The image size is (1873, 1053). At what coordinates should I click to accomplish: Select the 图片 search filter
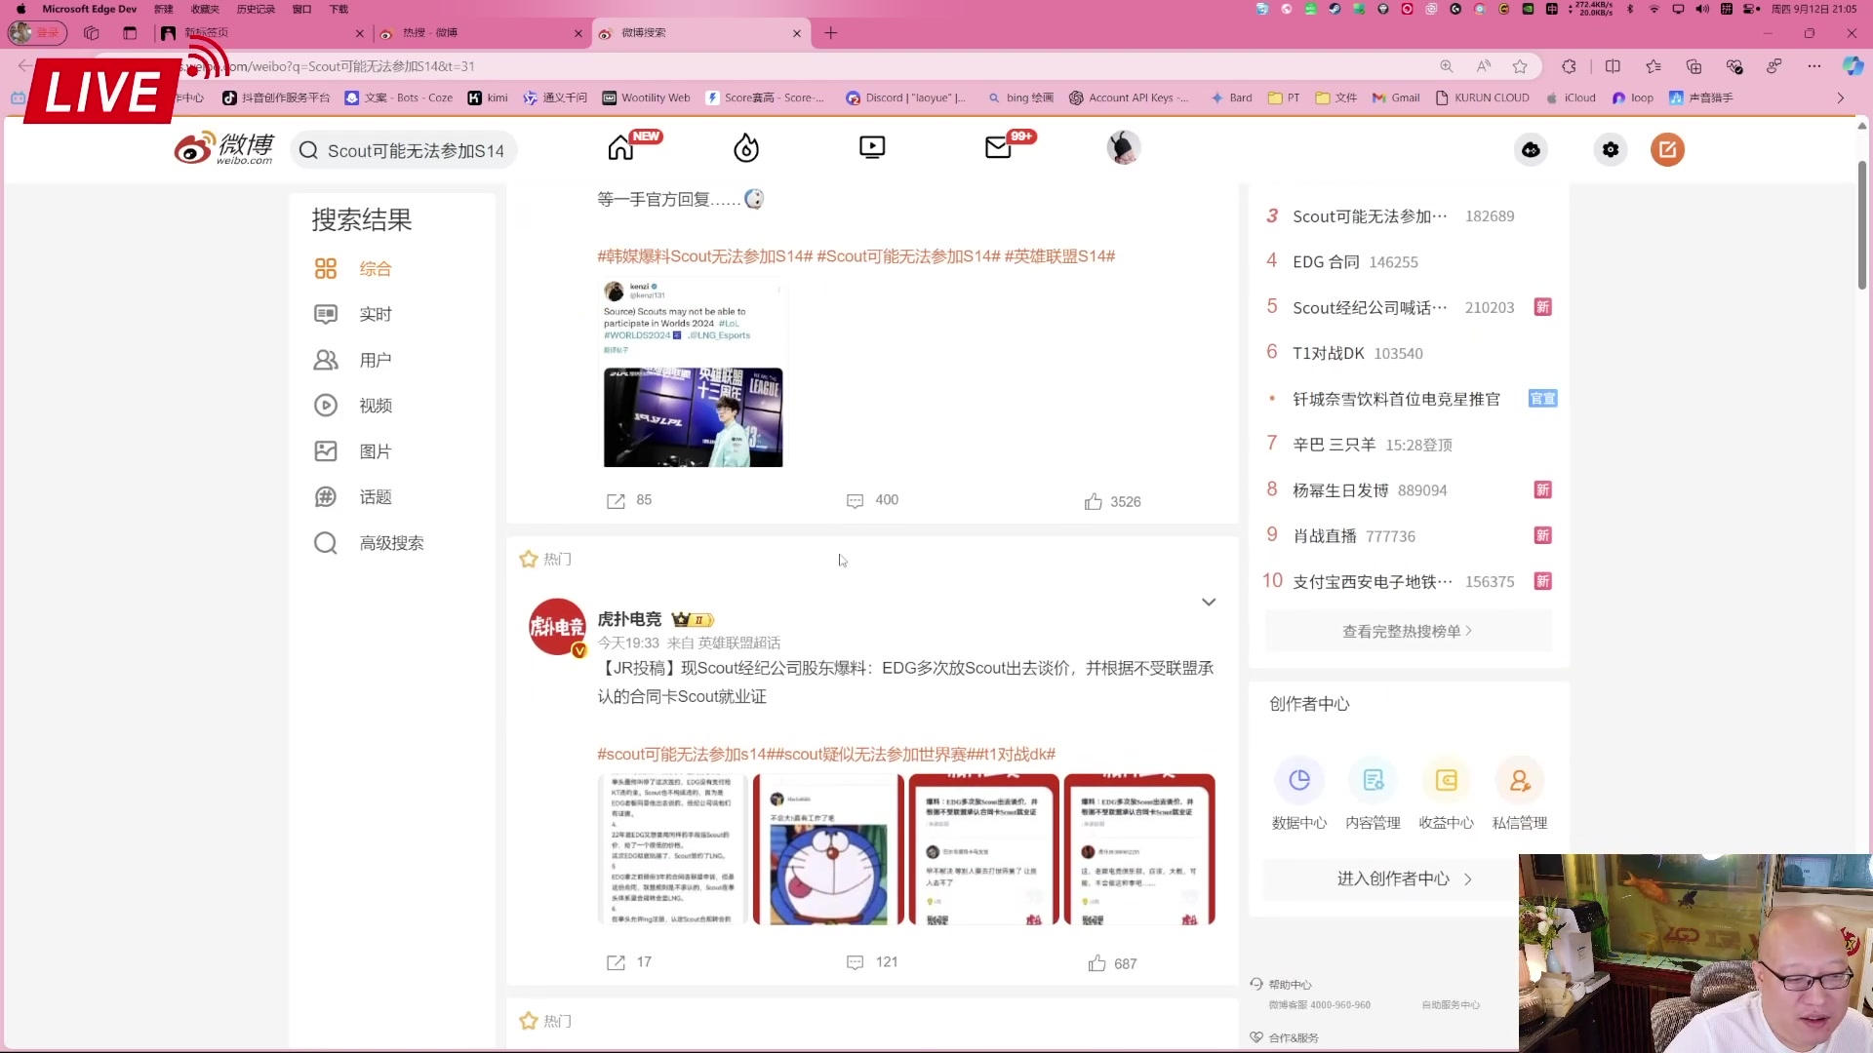(352, 451)
